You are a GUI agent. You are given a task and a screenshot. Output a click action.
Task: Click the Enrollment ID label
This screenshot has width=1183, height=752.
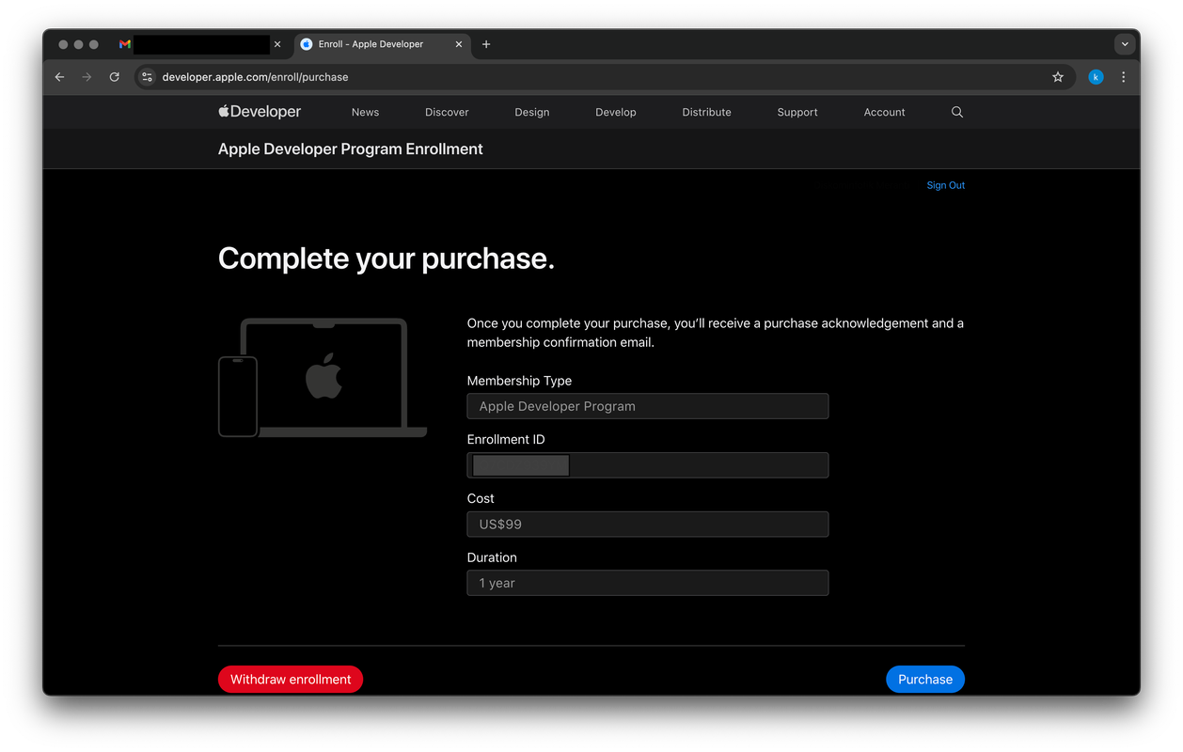point(506,439)
